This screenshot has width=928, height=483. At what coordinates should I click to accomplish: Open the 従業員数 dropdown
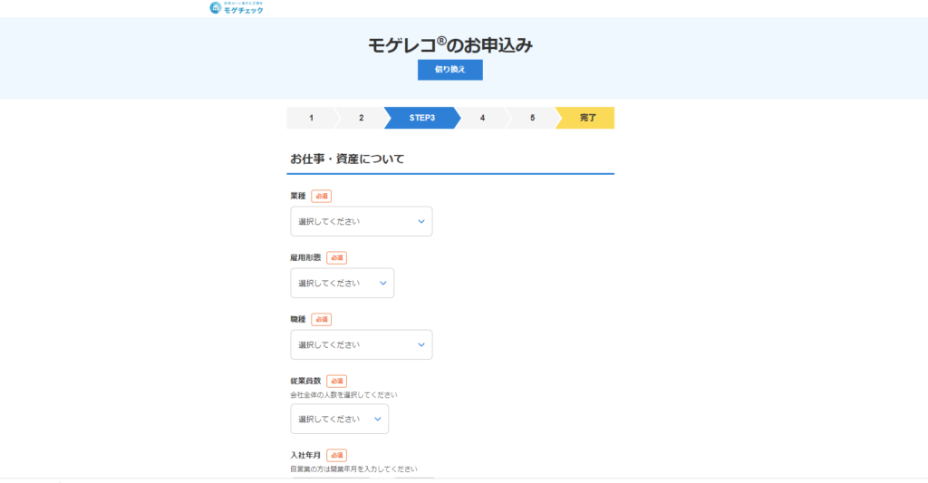coord(339,419)
